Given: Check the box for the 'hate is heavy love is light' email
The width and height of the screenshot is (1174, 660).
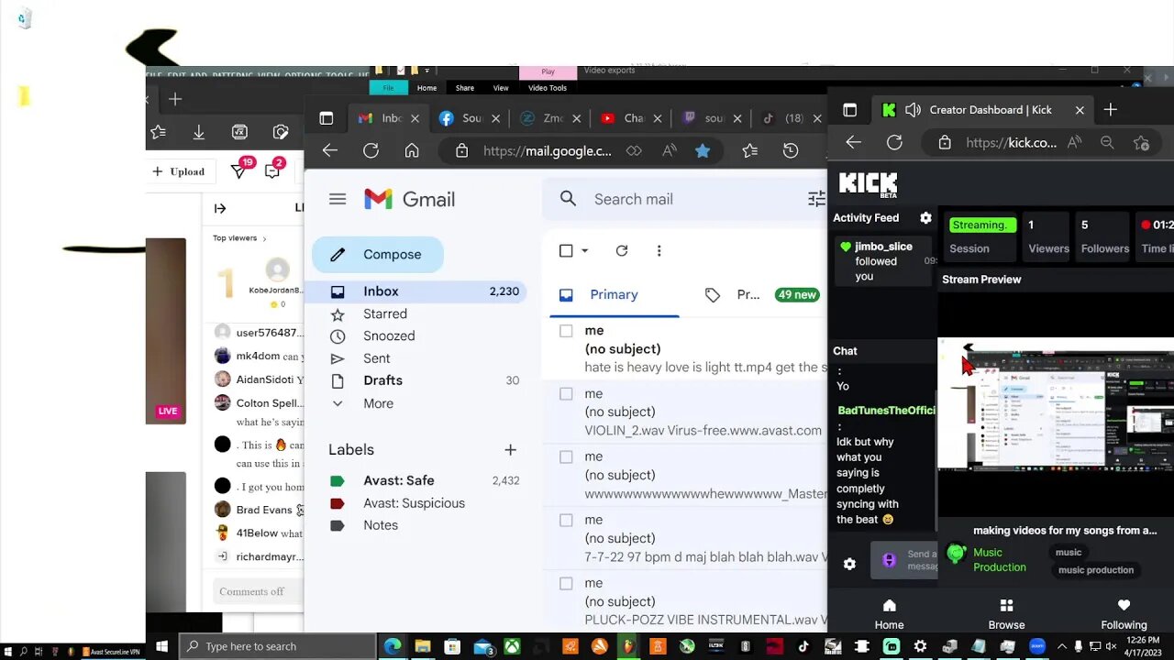Looking at the screenshot, I should coord(566,331).
